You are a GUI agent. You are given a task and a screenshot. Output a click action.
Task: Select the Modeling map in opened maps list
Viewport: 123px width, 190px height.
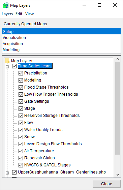[61, 50]
